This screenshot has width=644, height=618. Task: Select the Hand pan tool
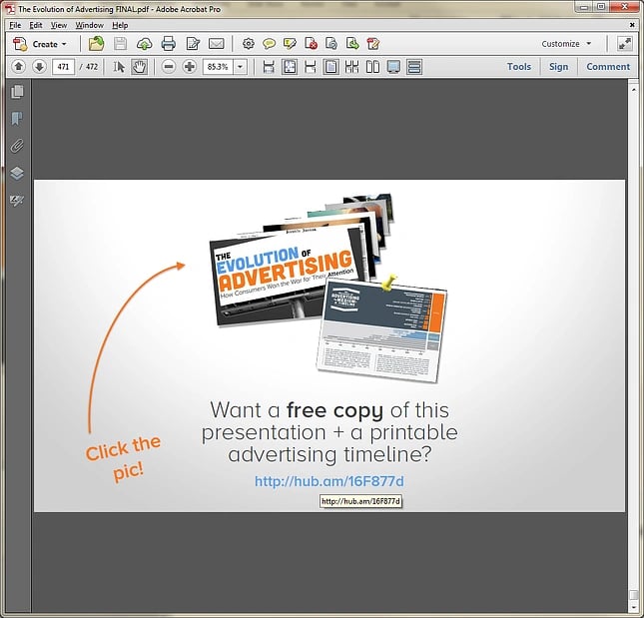[140, 67]
